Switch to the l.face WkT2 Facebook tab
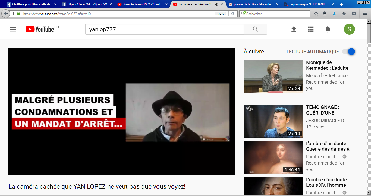This screenshot has height=196, width=371. 87,4
